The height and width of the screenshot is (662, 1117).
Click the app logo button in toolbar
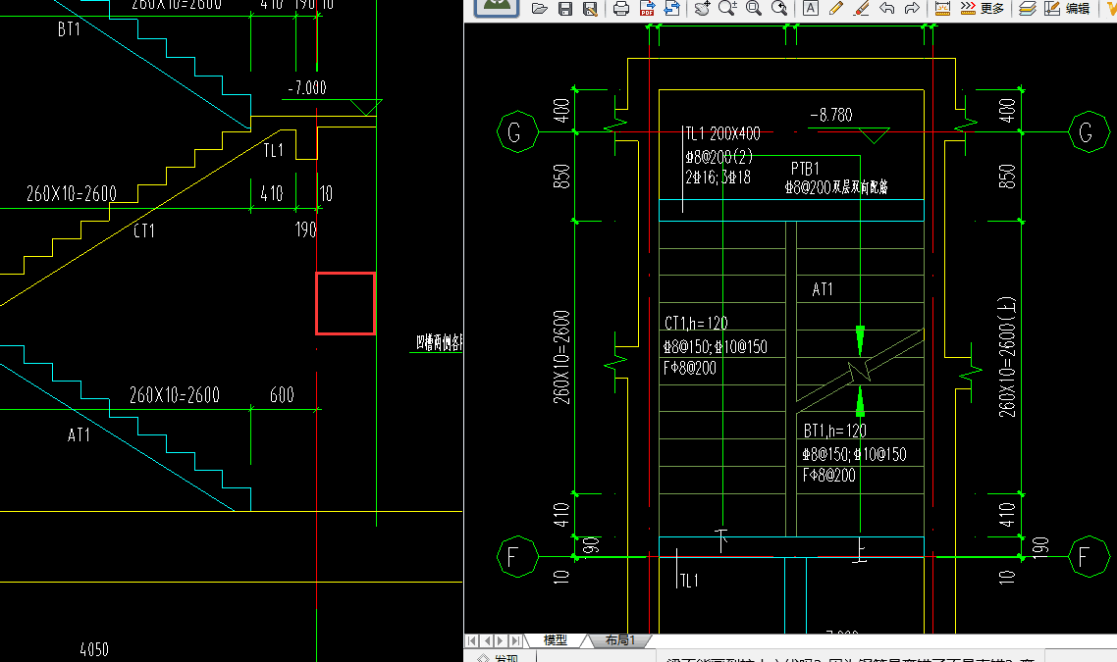(x=497, y=7)
